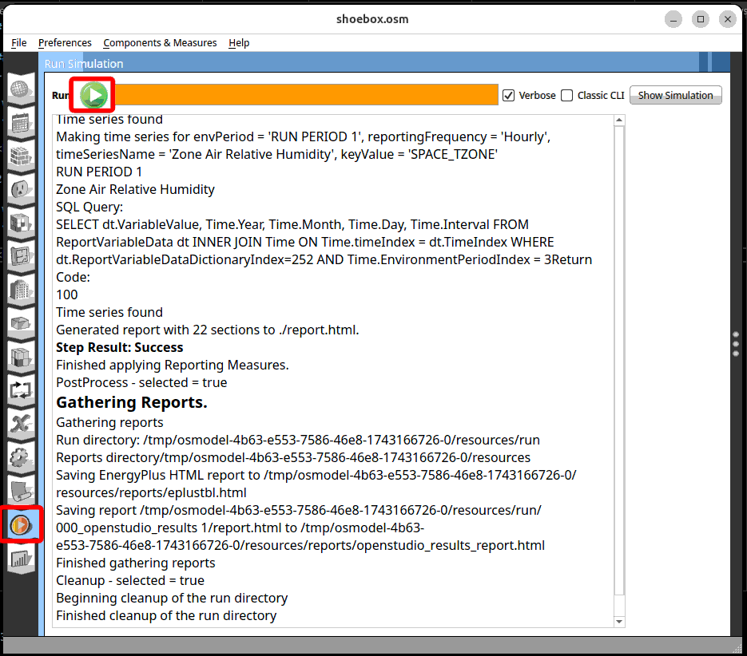Click the log scrollbar down arrow
The image size is (747, 656).
point(619,621)
